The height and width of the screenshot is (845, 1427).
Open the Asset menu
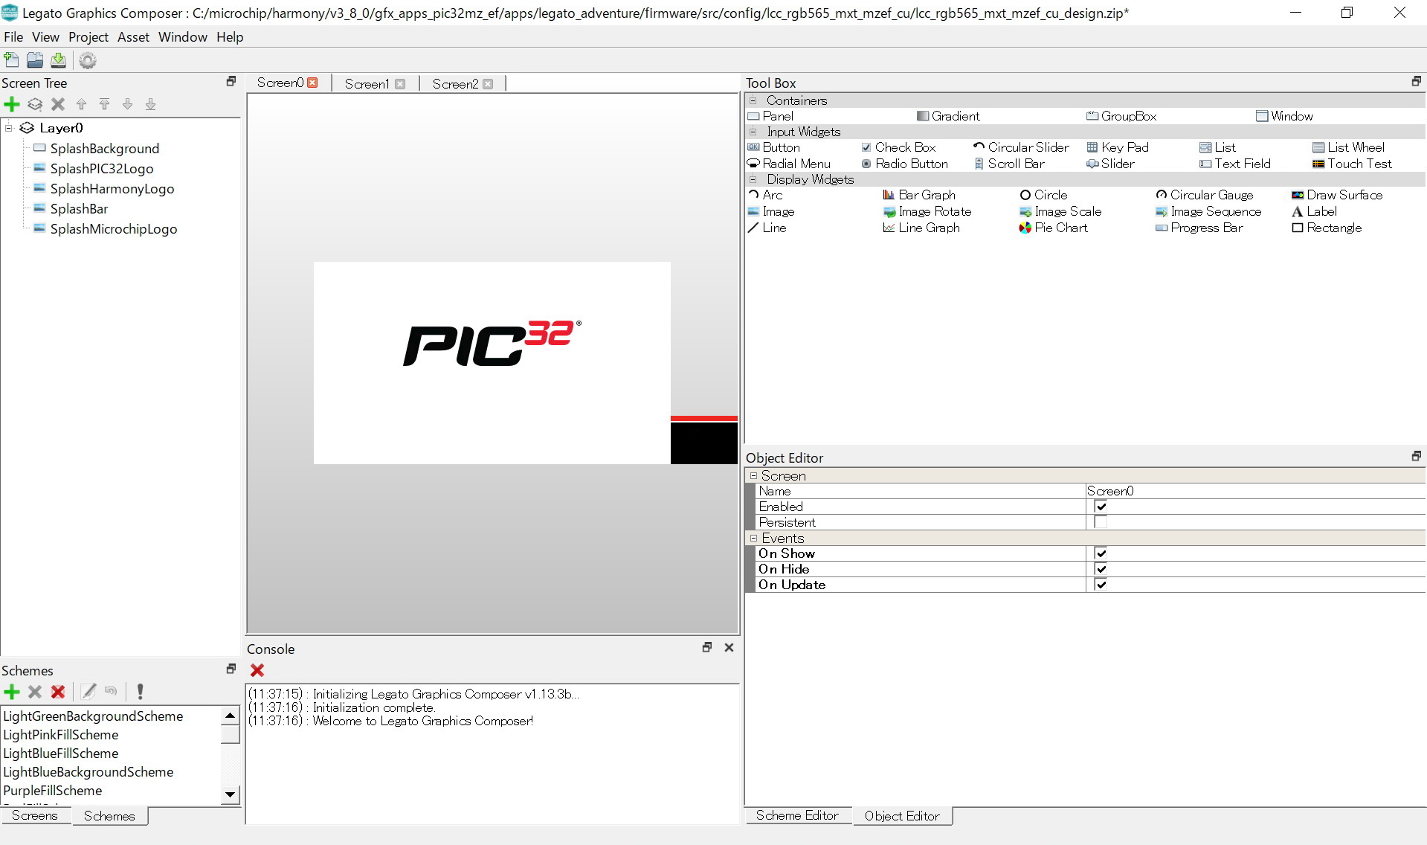[x=133, y=37]
